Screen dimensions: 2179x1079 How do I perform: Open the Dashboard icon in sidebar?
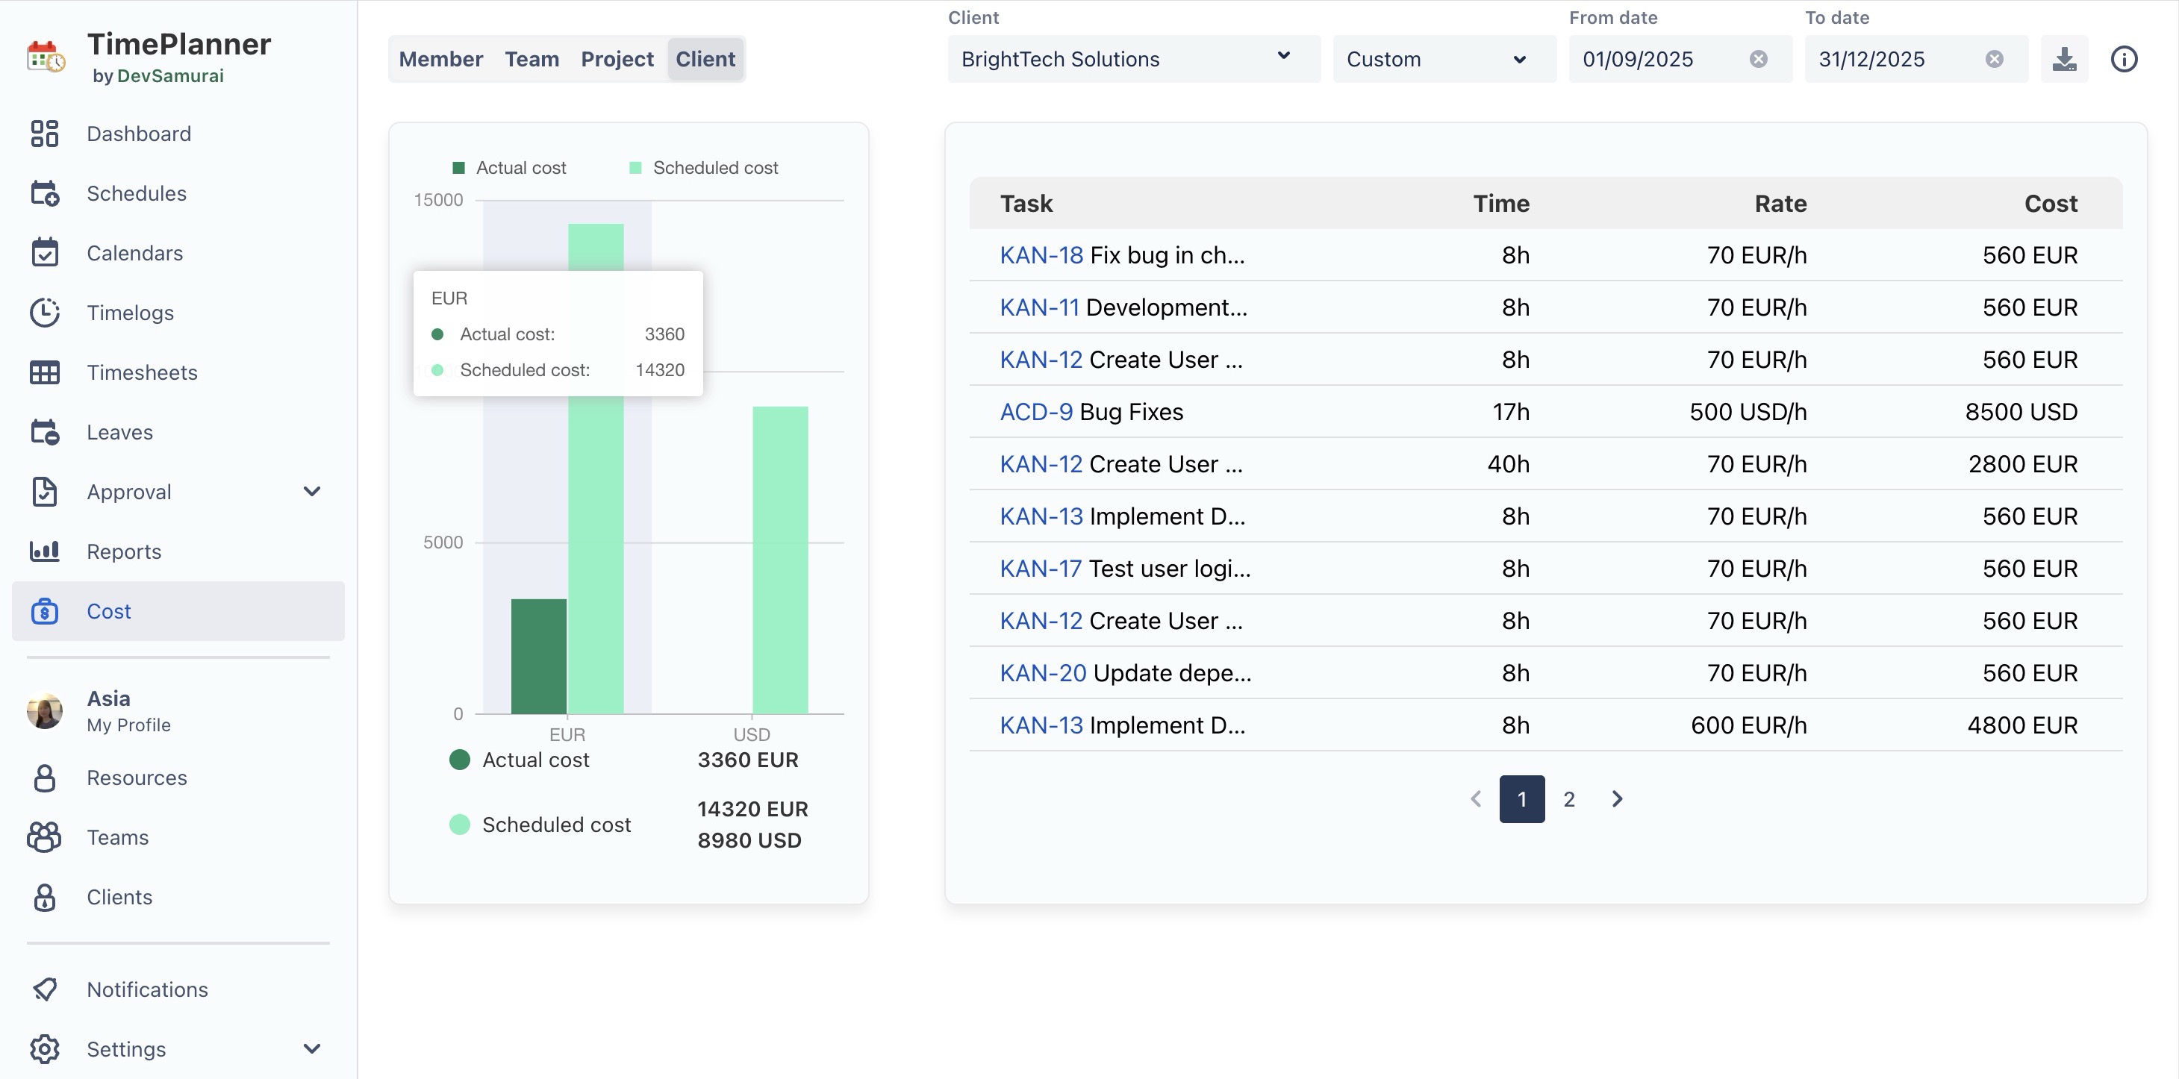click(44, 134)
